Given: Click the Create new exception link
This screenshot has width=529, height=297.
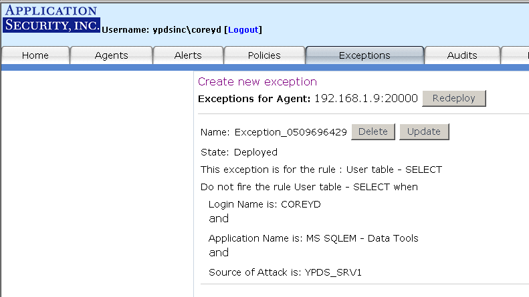Looking at the screenshot, I should point(257,82).
